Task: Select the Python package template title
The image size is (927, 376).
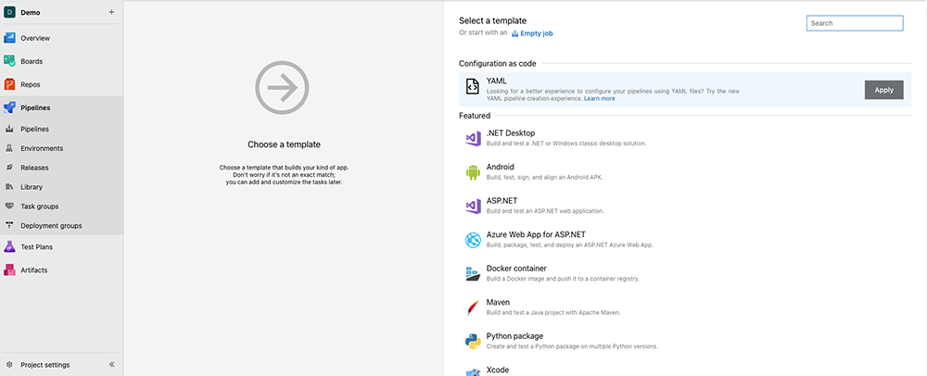Action: (514, 336)
